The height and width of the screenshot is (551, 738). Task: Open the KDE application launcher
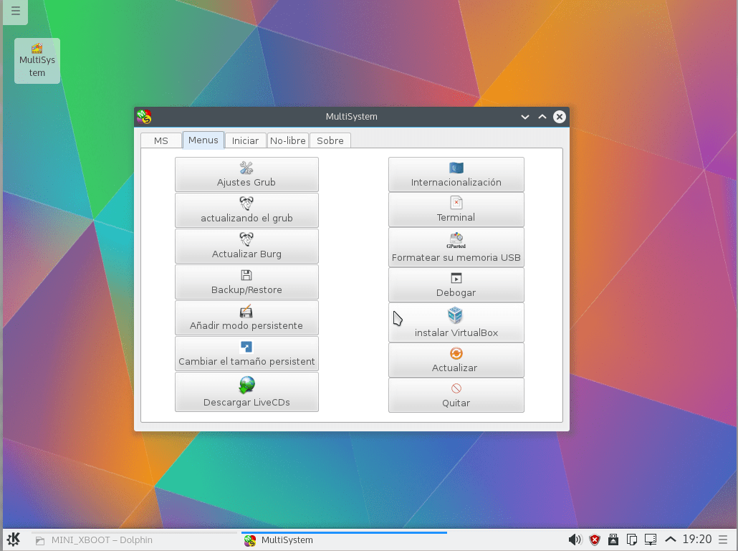(14, 540)
